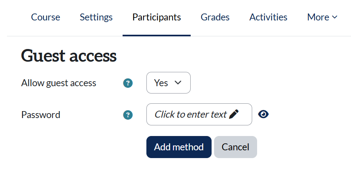The width and height of the screenshot is (351, 174).
Task: Click the pencil edit icon in password field
Action: 234,114
